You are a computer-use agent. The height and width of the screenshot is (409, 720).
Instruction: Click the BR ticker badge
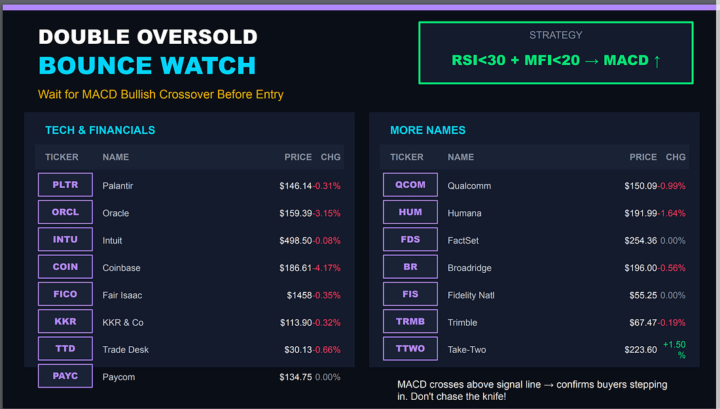click(x=410, y=267)
